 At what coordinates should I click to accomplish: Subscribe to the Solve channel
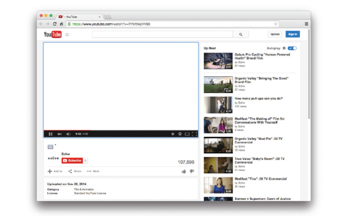click(x=72, y=161)
